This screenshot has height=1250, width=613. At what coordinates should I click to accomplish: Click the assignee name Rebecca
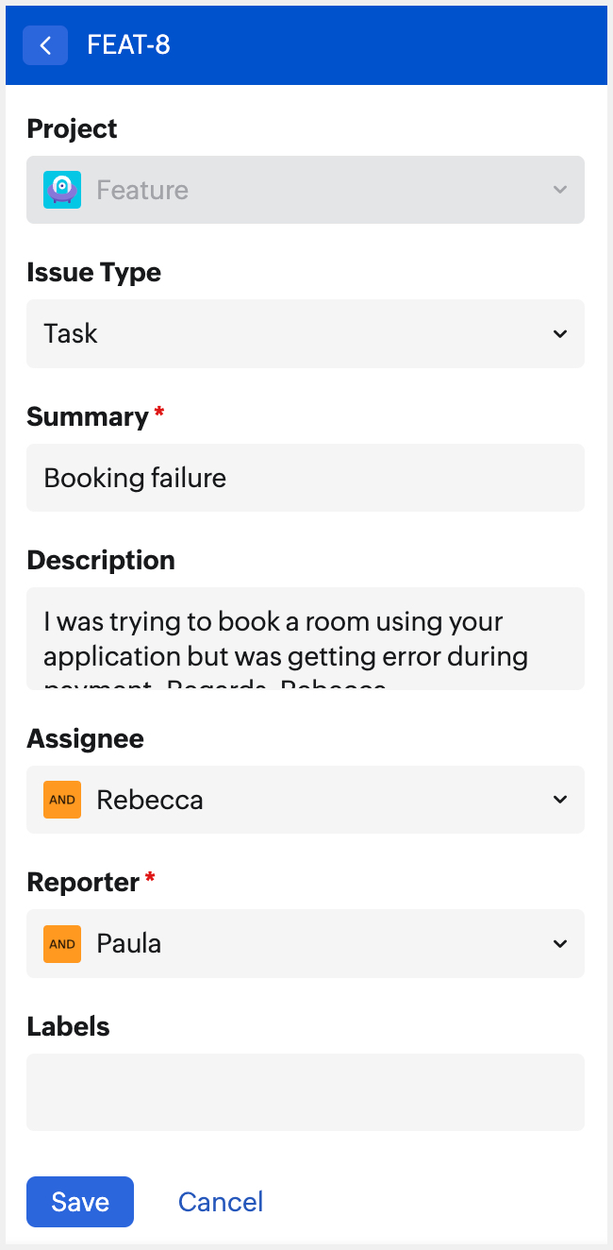click(x=150, y=800)
